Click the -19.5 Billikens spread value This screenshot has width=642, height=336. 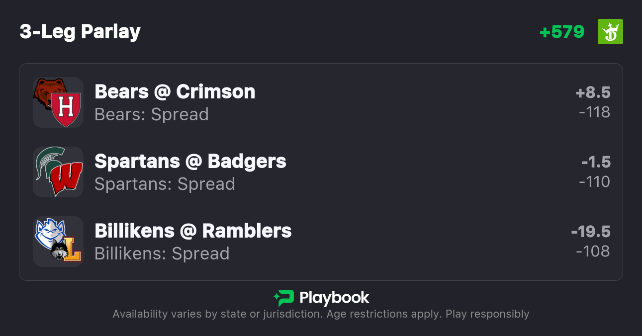point(591,232)
